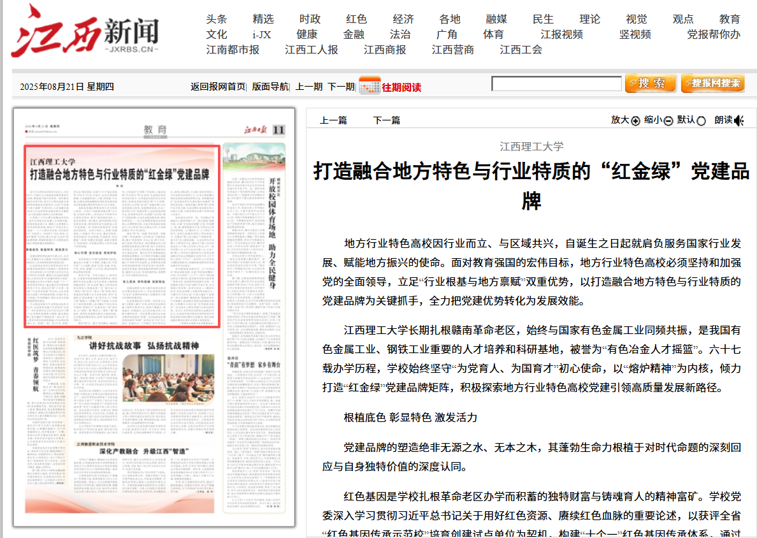Open 版面导航 page navigation

tap(270, 87)
